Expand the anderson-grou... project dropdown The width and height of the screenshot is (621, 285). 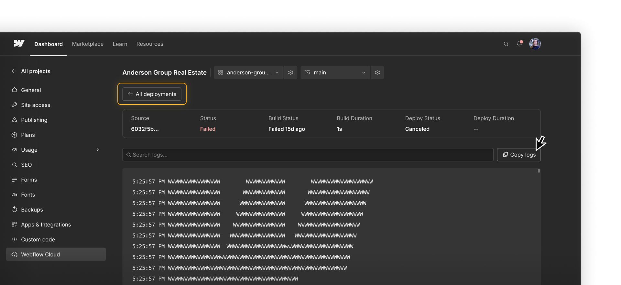click(x=248, y=72)
